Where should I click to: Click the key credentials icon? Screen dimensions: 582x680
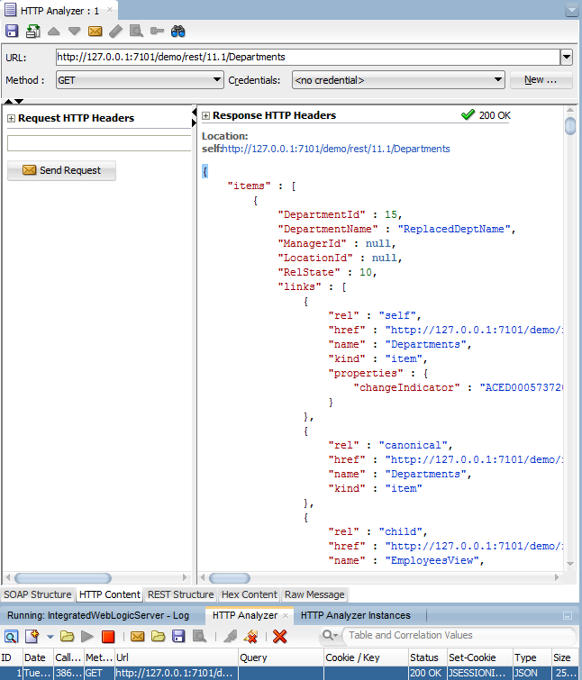click(x=157, y=32)
